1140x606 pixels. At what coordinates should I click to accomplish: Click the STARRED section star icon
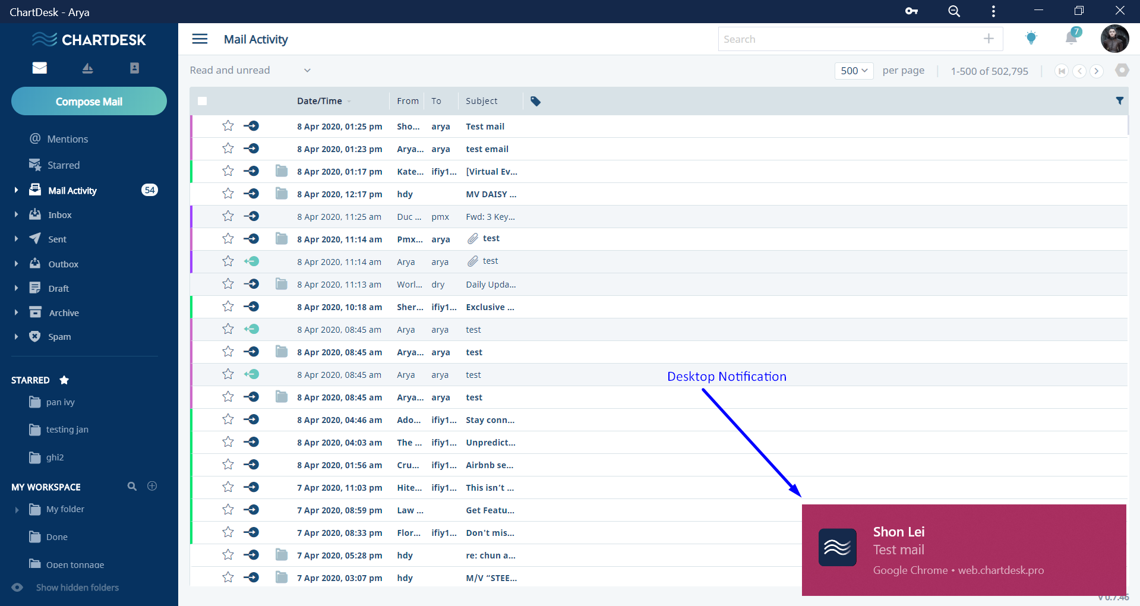pos(64,380)
